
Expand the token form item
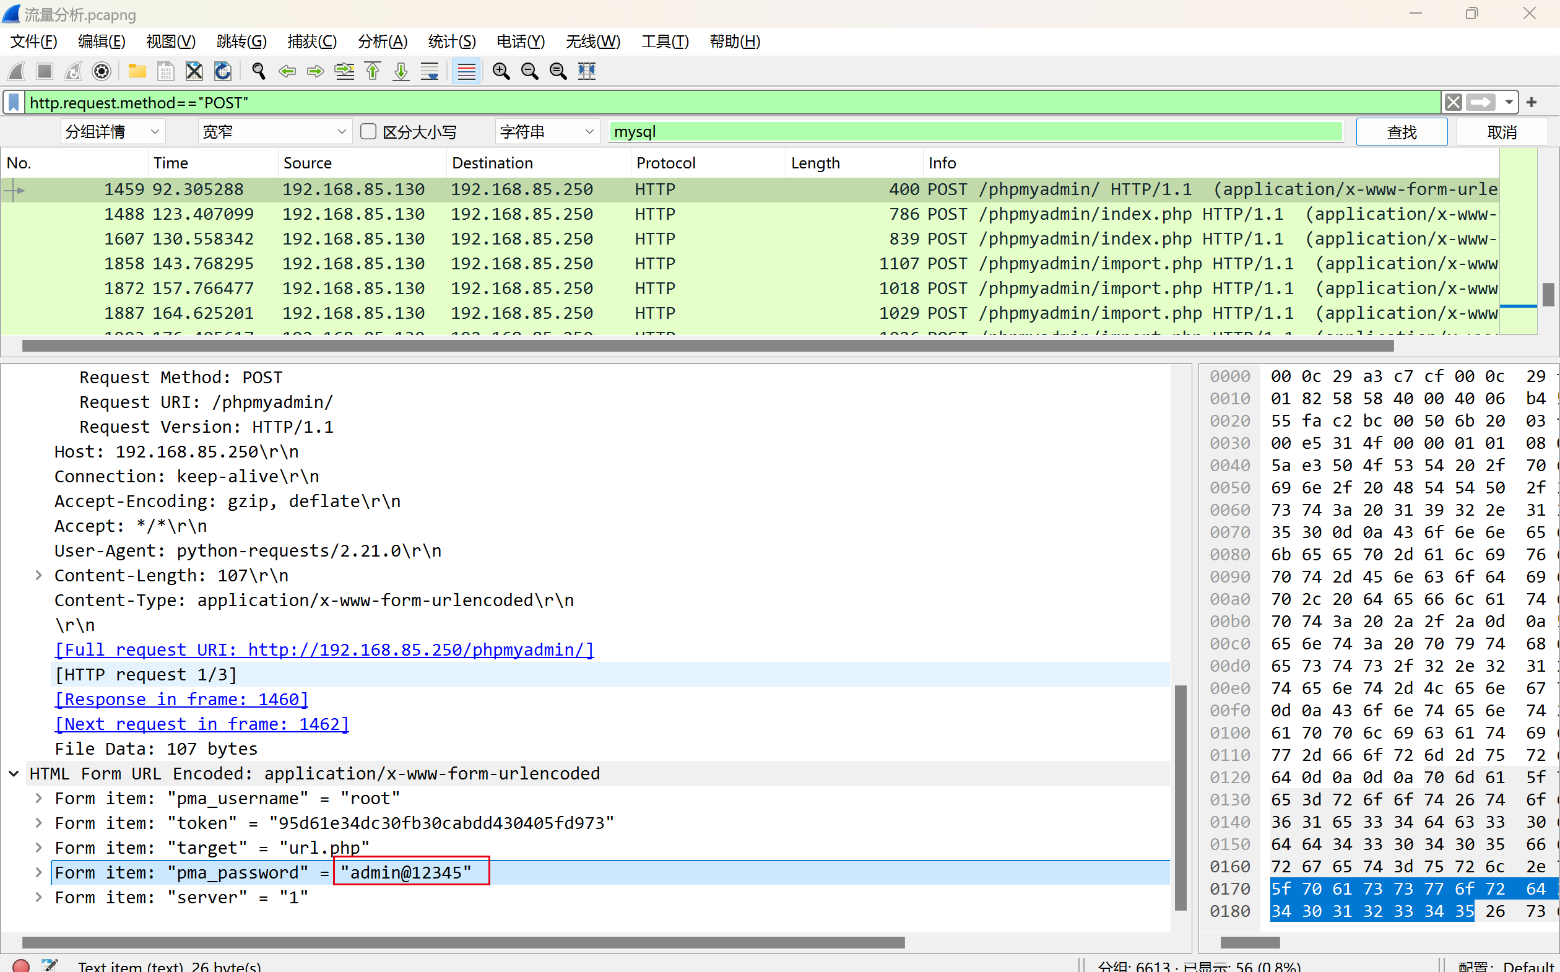(38, 823)
